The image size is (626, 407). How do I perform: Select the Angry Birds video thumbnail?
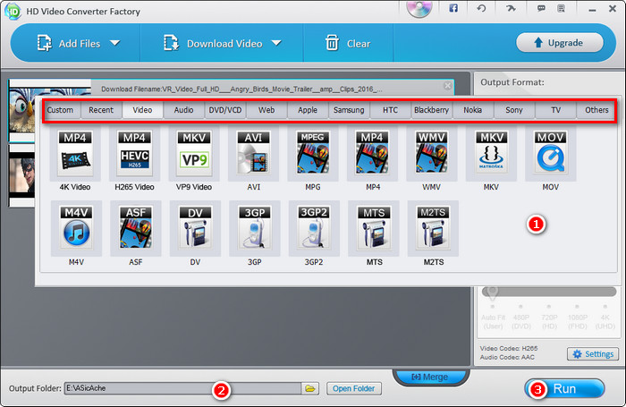tap(22, 111)
